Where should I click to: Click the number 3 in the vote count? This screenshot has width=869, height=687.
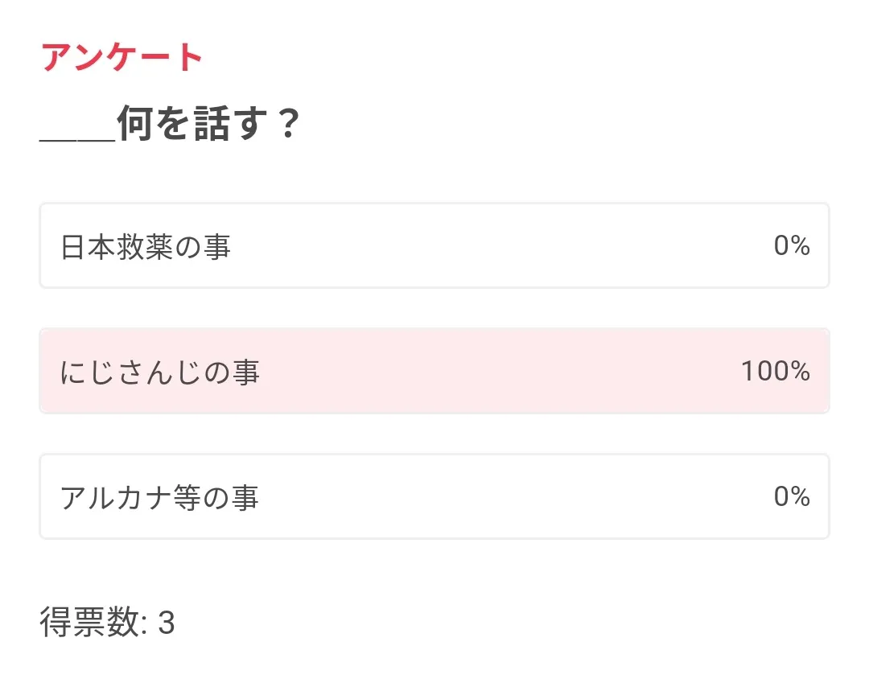tap(166, 623)
